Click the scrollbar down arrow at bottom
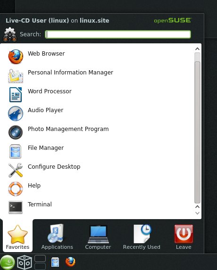 (197, 213)
